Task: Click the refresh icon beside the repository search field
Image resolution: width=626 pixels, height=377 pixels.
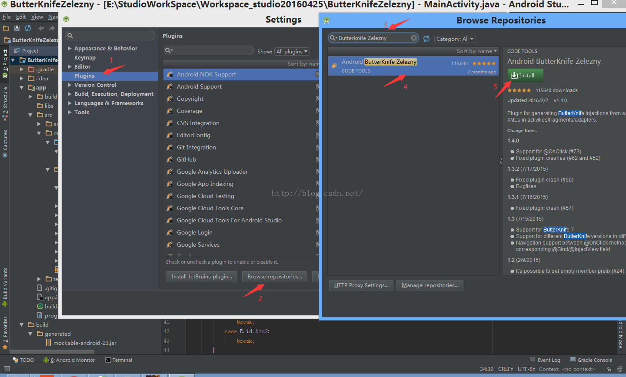Action: (426, 39)
